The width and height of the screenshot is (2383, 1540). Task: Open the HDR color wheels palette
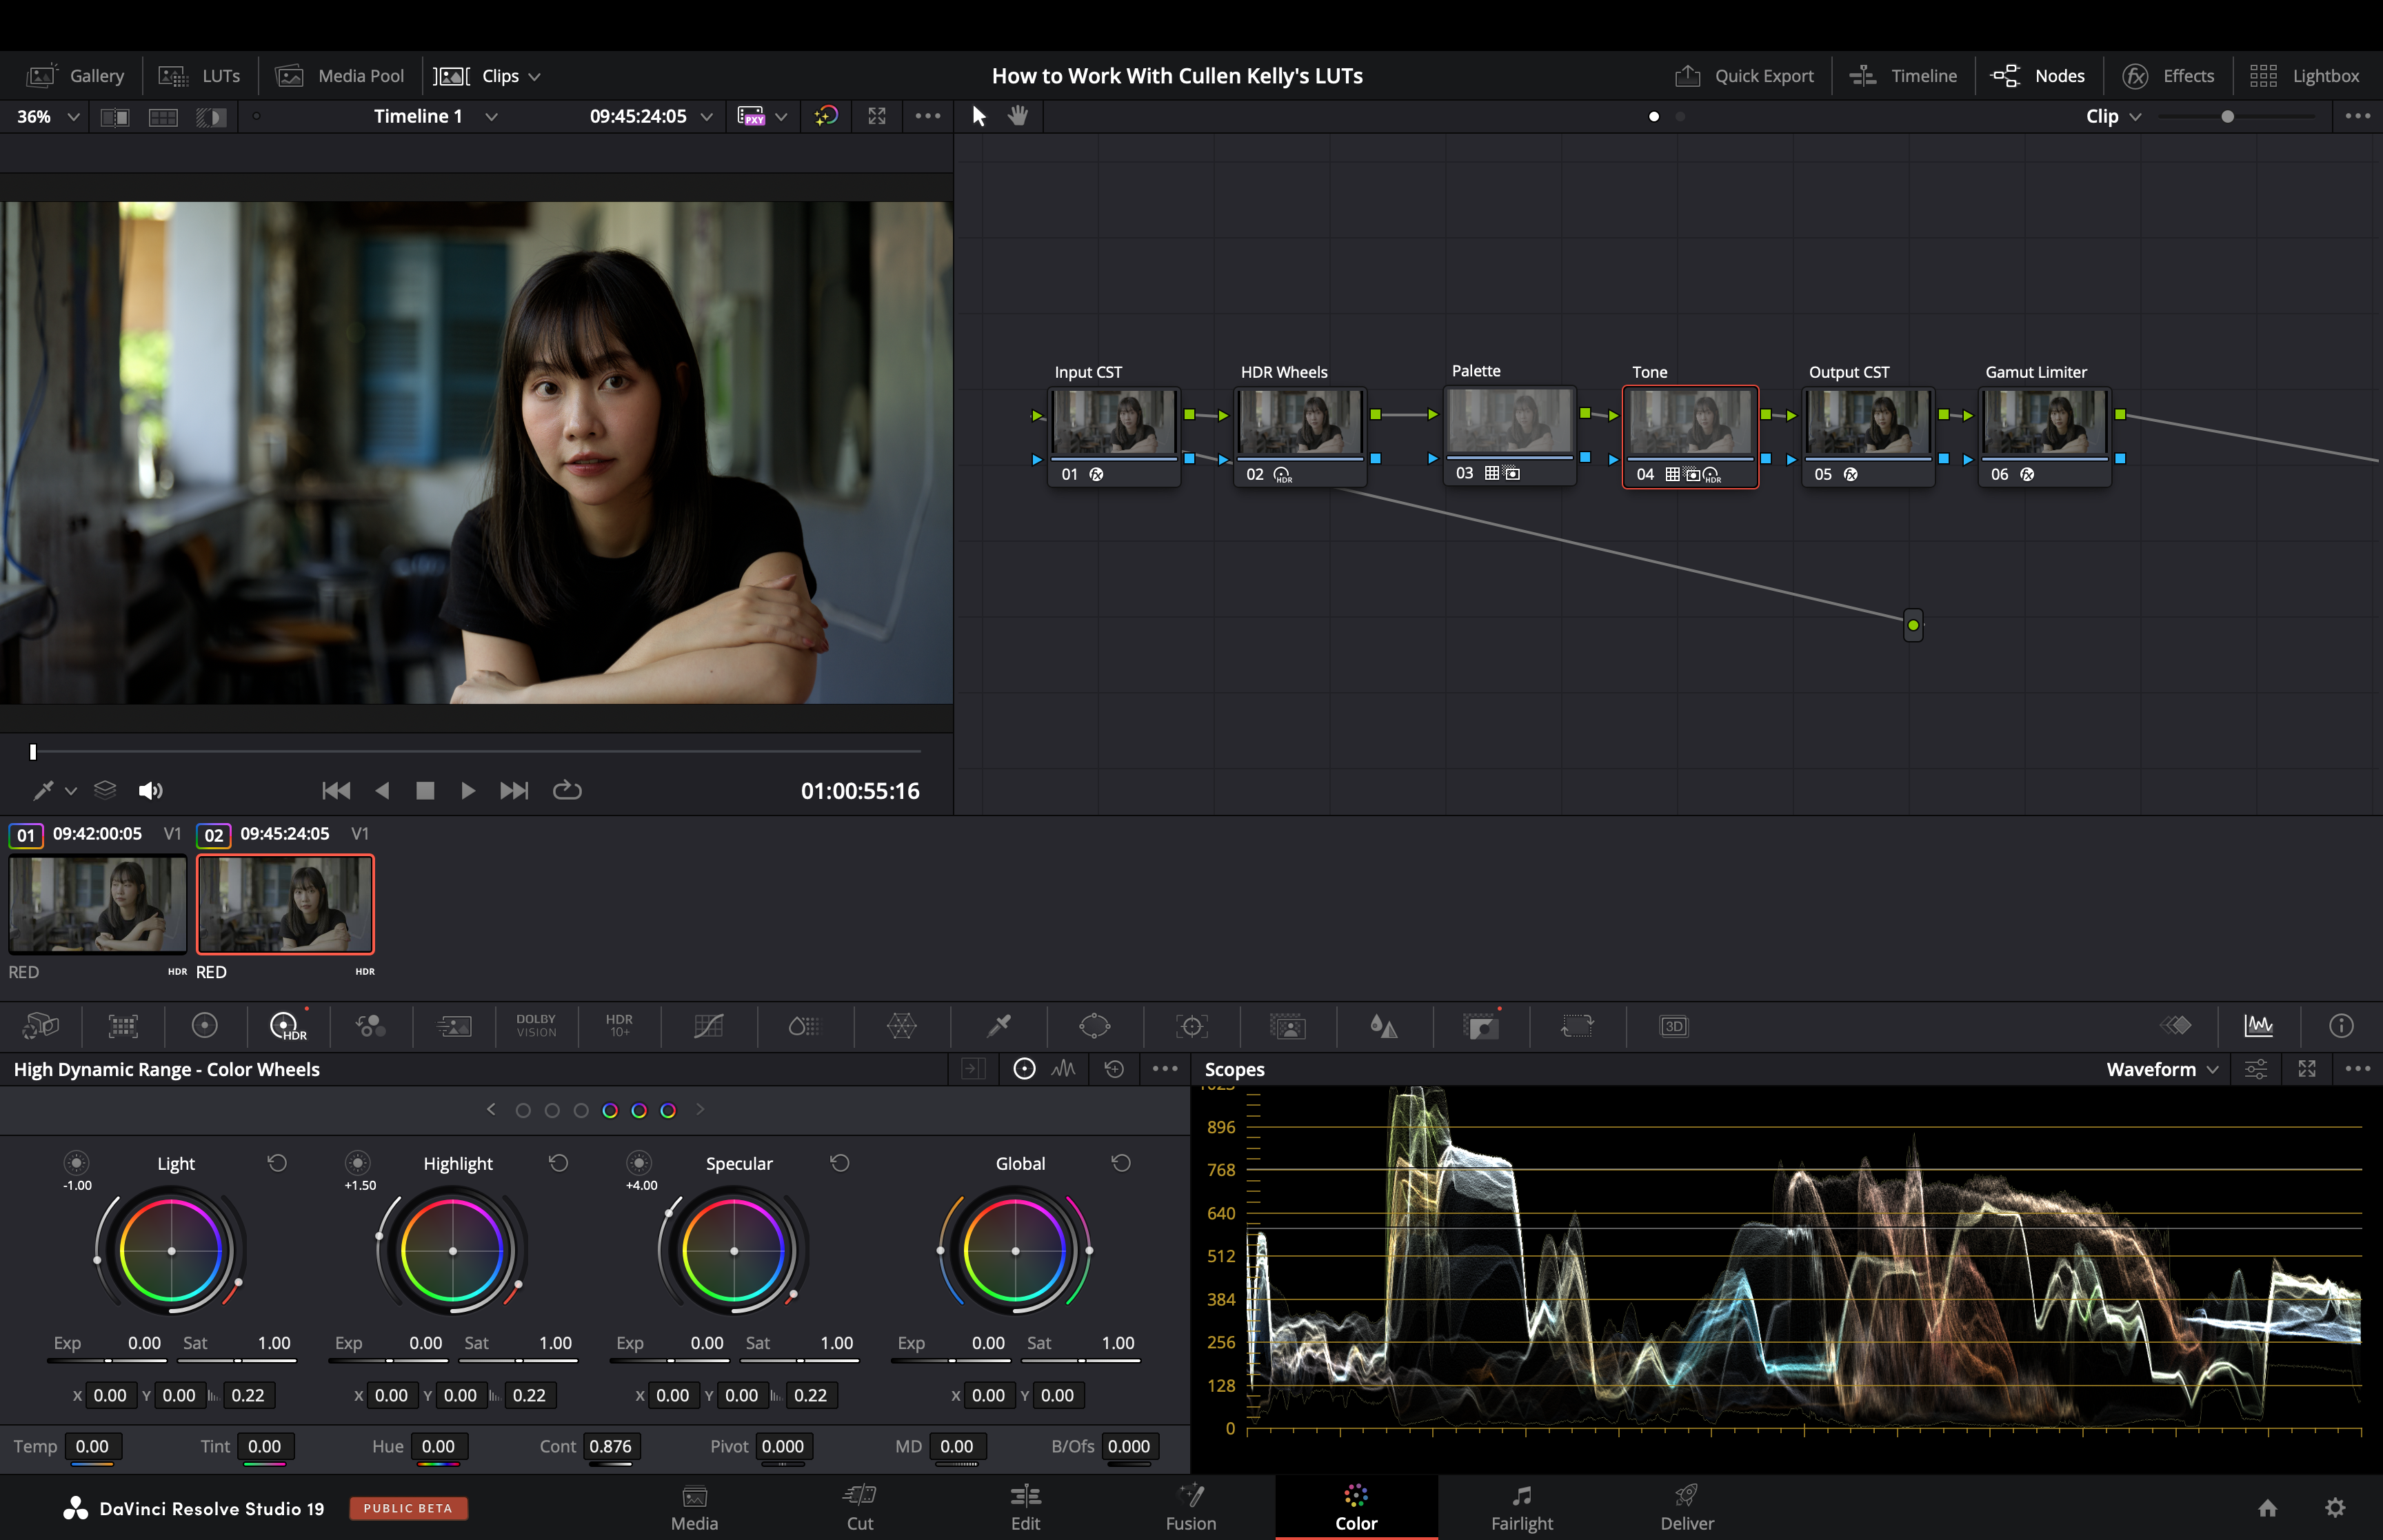click(286, 1026)
